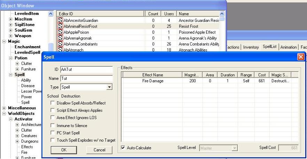
Task: Select the Enchantment tree item
Action: pyautogui.click(x=27, y=47)
